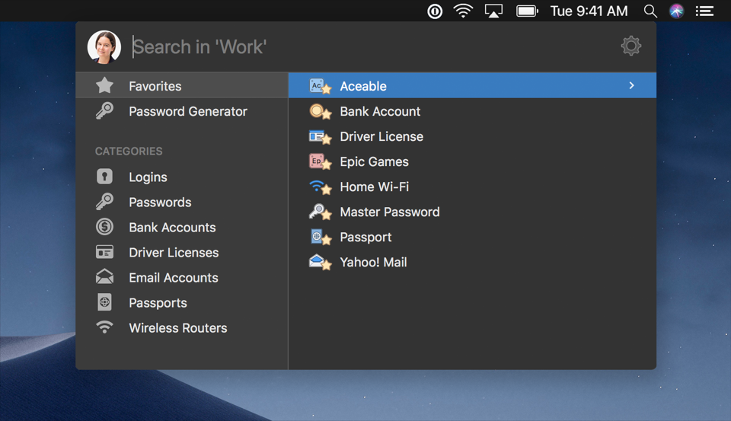This screenshot has height=421, width=731.
Task: Focus the Search in 'Work' field
Action: [369, 46]
